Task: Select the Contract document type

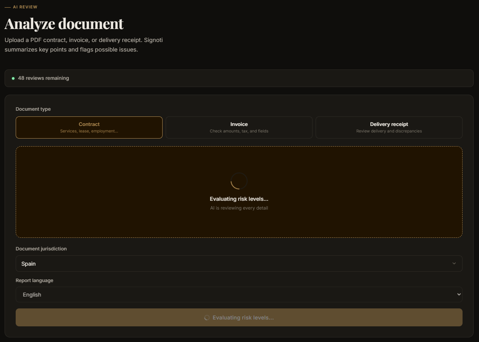Action: click(x=89, y=127)
